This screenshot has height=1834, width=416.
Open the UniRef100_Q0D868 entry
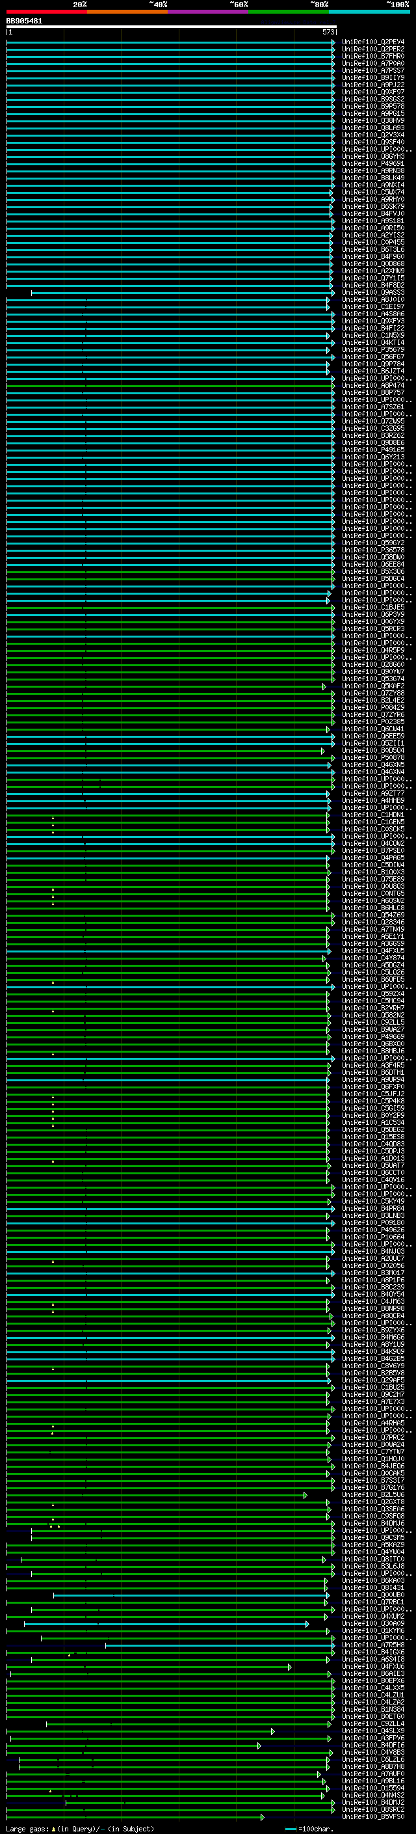pyautogui.click(x=373, y=263)
